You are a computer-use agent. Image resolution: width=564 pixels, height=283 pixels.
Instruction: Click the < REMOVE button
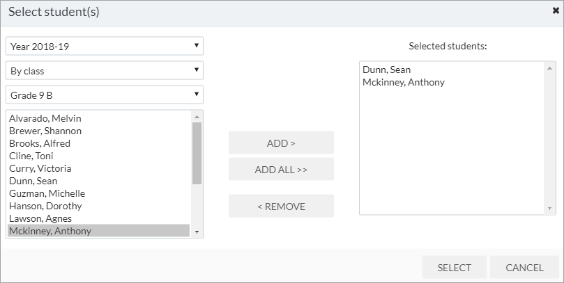coord(281,207)
